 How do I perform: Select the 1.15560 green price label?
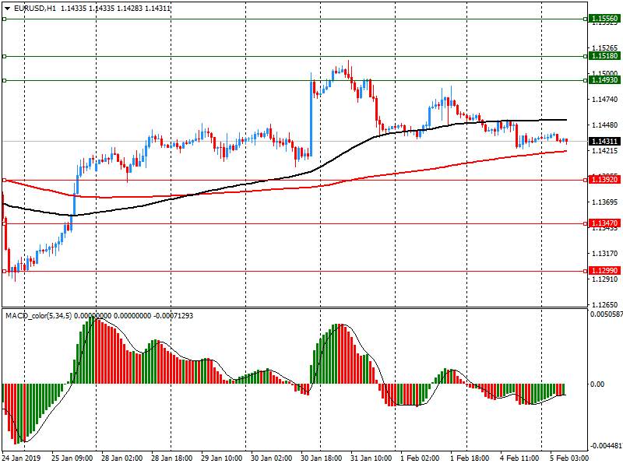click(x=604, y=18)
